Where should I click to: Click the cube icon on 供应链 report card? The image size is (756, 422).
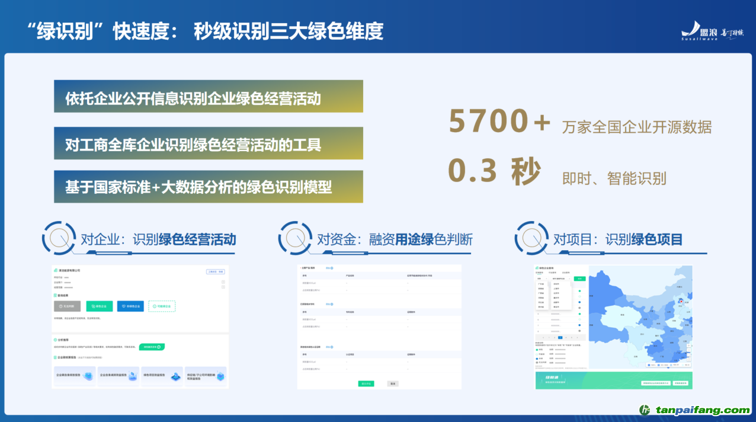[221, 376]
